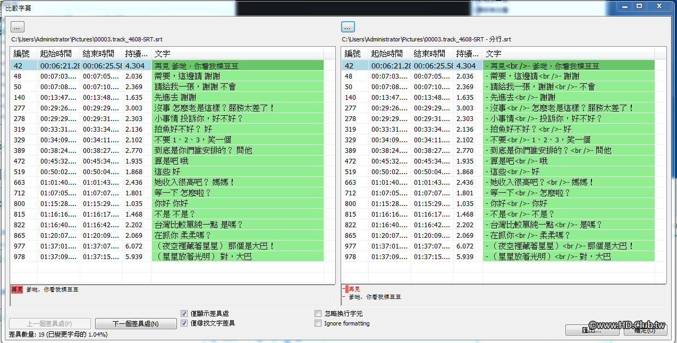Image resolution: width=677 pixels, height=343 pixels.
Task: Disable the 僅顯示差異處 checkbox
Action: (x=183, y=314)
